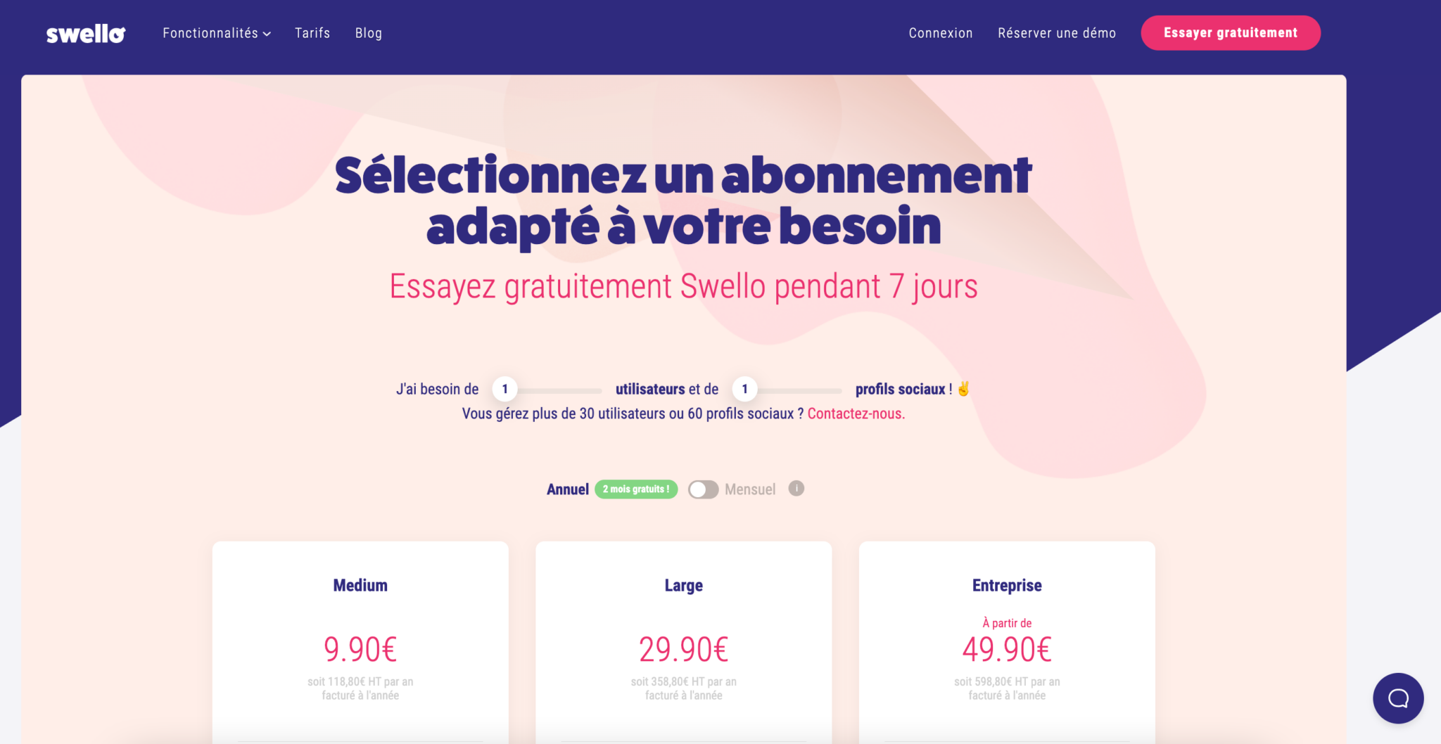Click the Swello logo
This screenshot has height=744, width=1441.
click(84, 32)
